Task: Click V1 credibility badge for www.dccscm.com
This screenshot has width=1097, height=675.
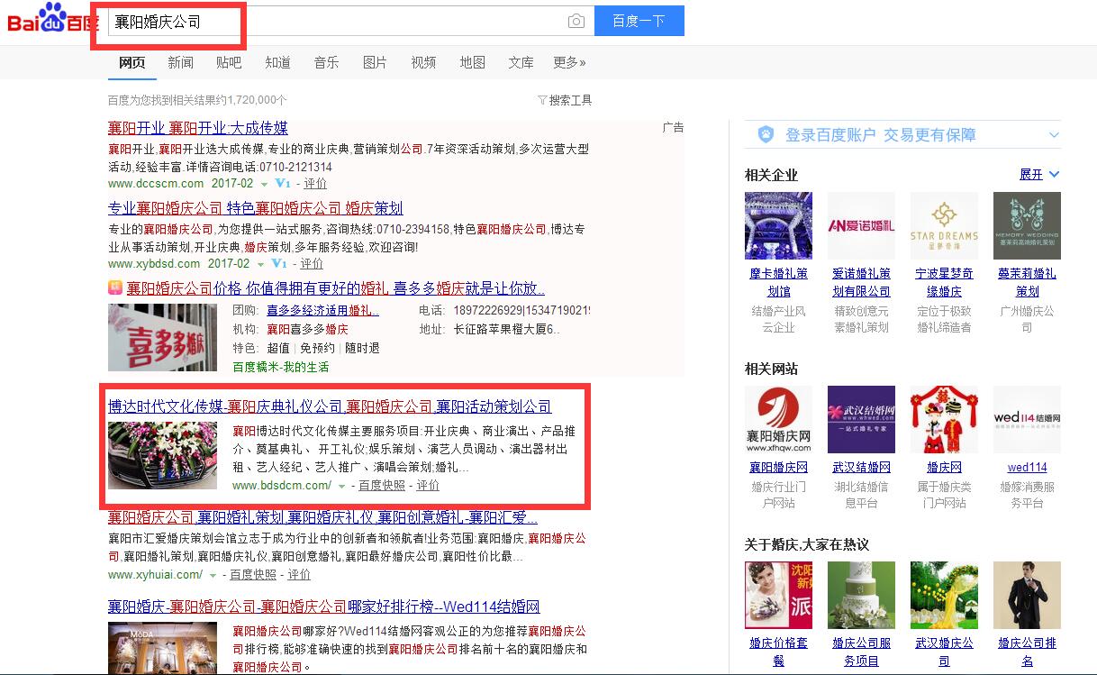Action: coord(281,183)
